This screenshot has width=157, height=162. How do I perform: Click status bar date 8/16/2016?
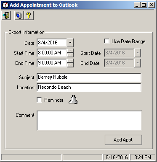tap(117, 157)
